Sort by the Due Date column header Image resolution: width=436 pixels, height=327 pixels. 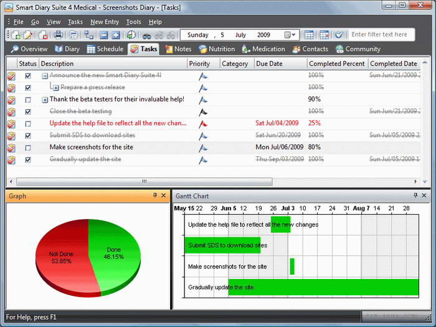tap(280, 64)
